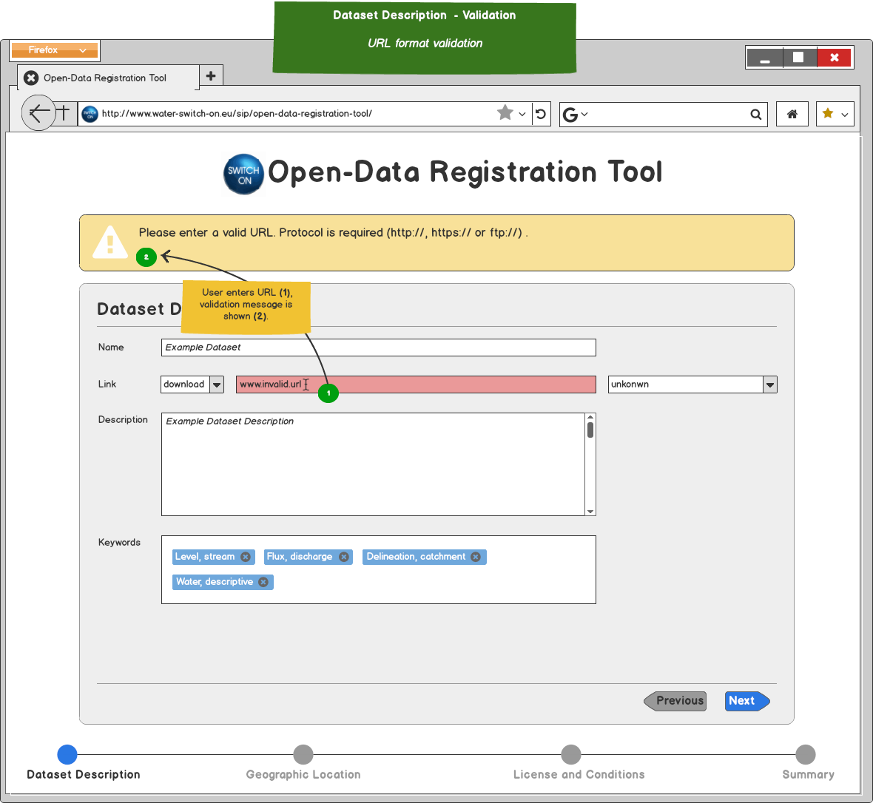
Task: Click the forward button beside the back arrow
Action: pos(65,113)
